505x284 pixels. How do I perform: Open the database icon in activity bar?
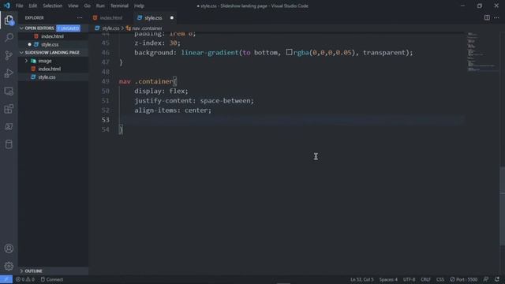9,144
